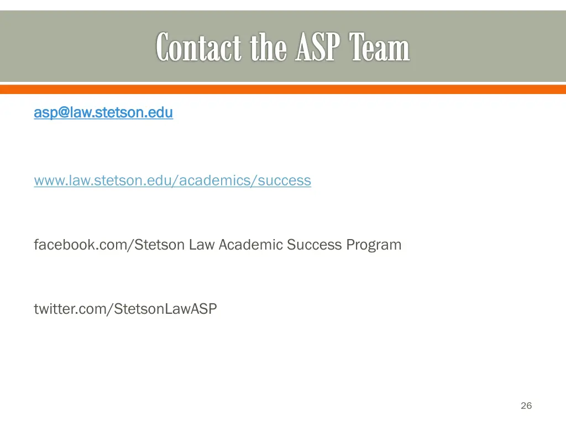566x425 pixels.
Task: Click the word "Program" in the Facebook line
Action: (374, 245)
